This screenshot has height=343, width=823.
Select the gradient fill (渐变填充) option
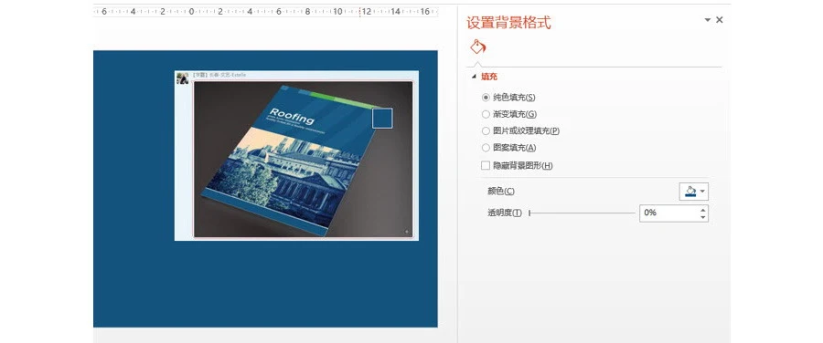tap(486, 114)
